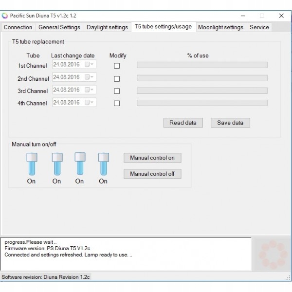The height and width of the screenshot is (292, 292).
Task: Click the Read data button
Action: click(183, 123)
